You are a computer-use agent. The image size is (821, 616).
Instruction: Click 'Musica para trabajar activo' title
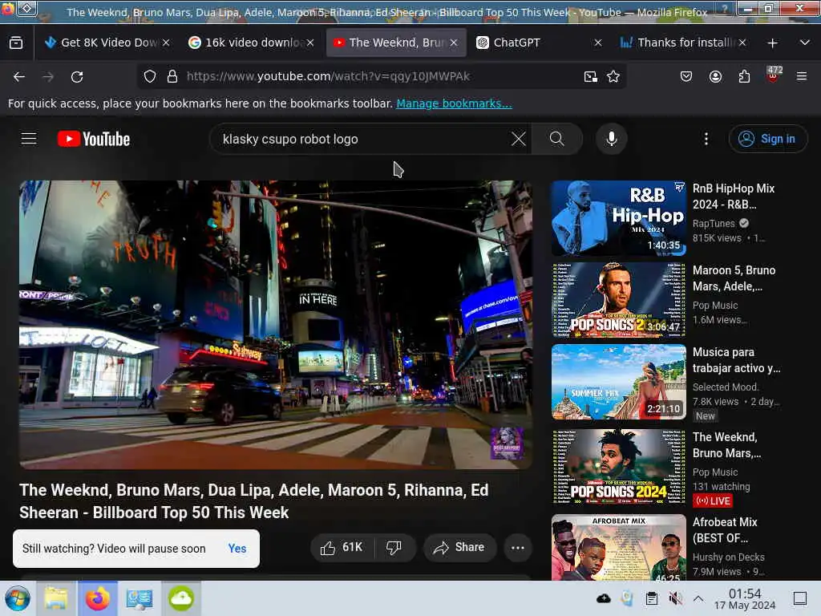point(736,360)
